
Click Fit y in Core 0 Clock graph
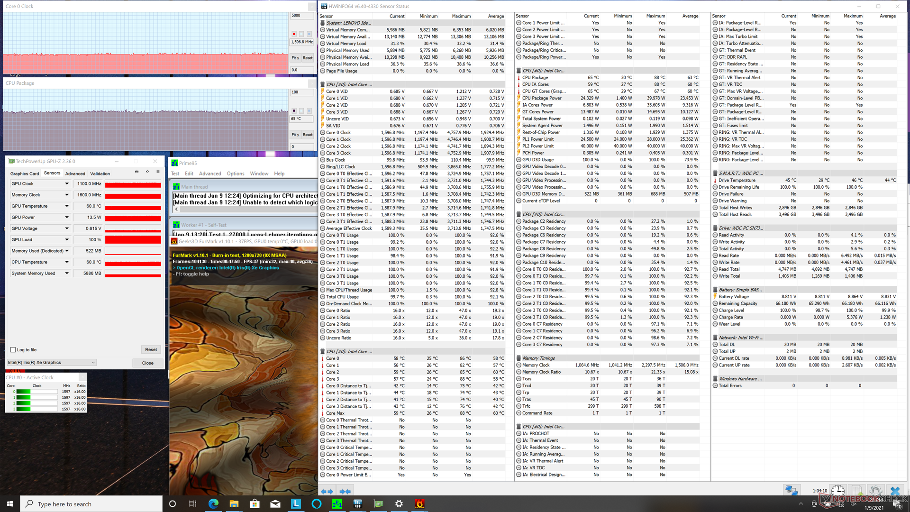295,58
